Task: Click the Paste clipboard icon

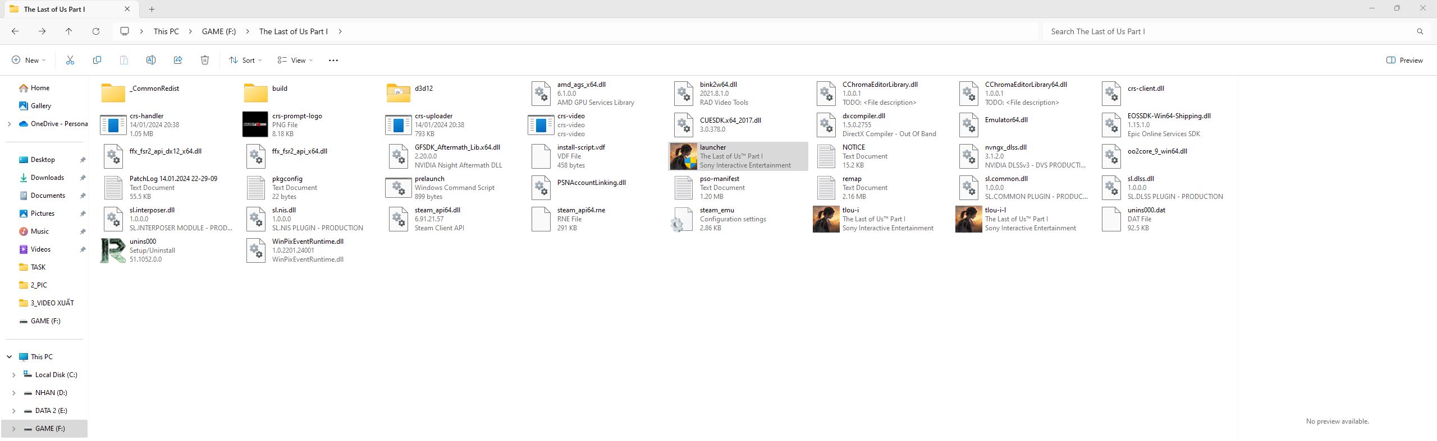Action: pyautogui.click(x=124, y=60)
